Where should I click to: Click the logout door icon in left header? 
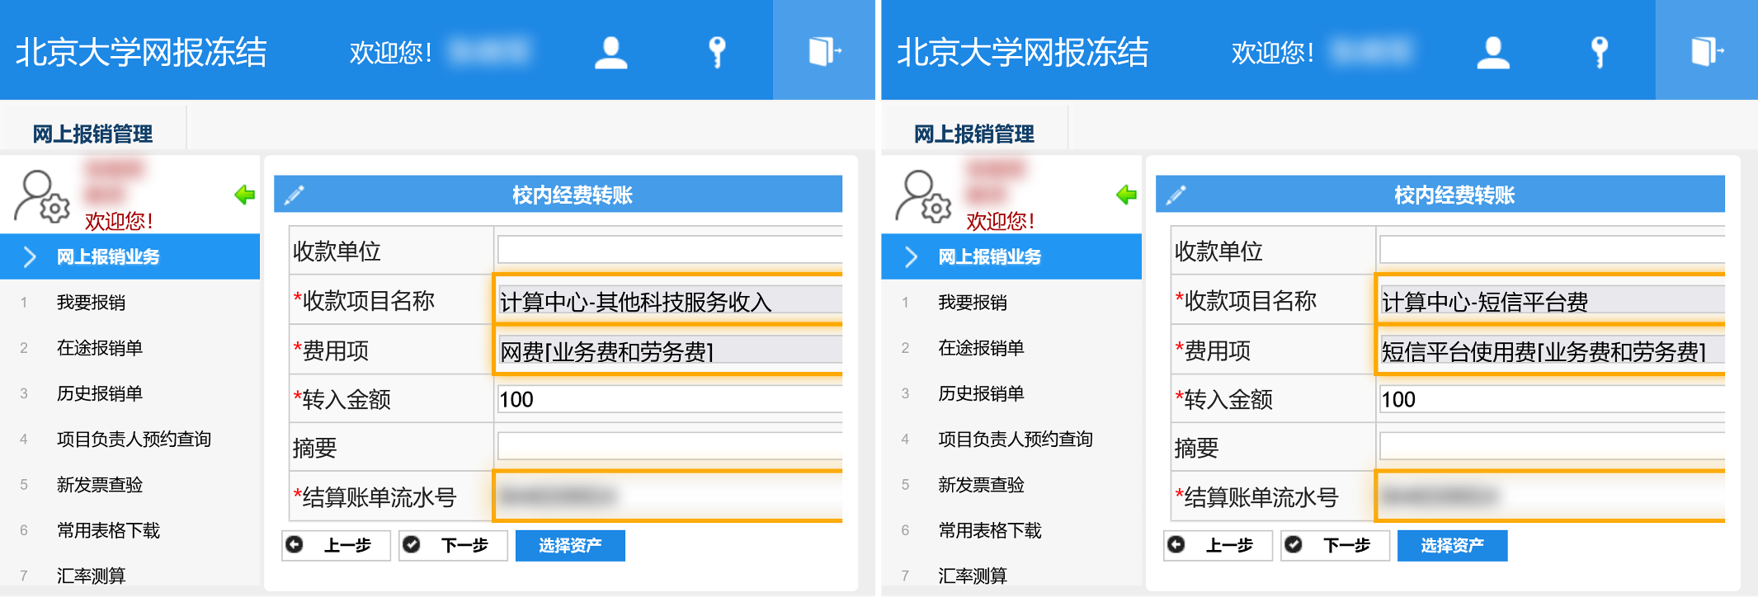coord(823,51)
